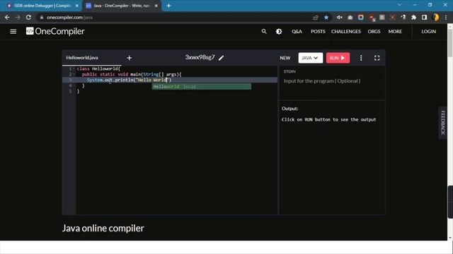Click the mute audio extension icon
Screen dimensions: 453x254
340,18
